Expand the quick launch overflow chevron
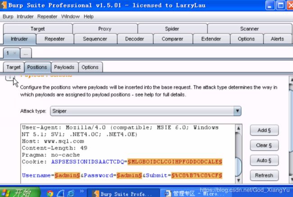 82,191
